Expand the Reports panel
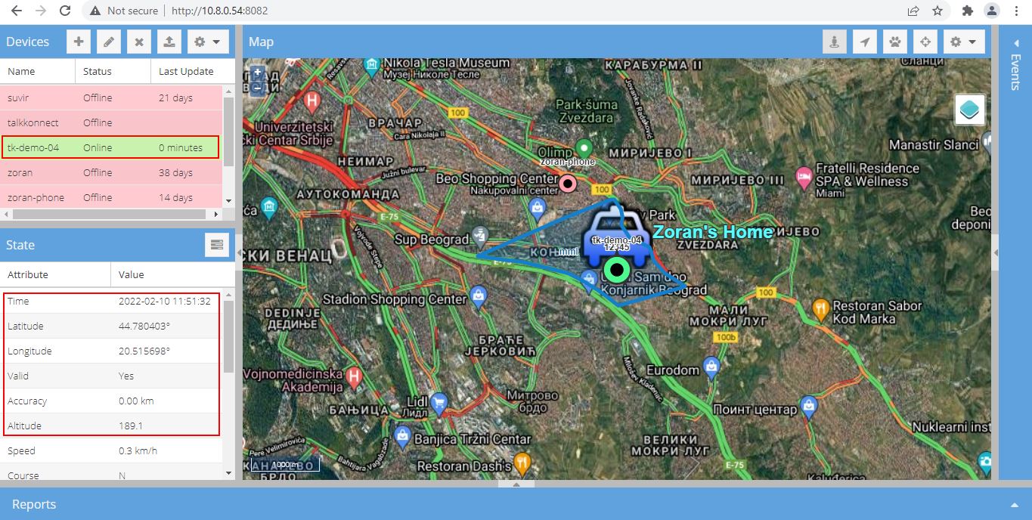1032x520 pixels. tap(1014, 505)
